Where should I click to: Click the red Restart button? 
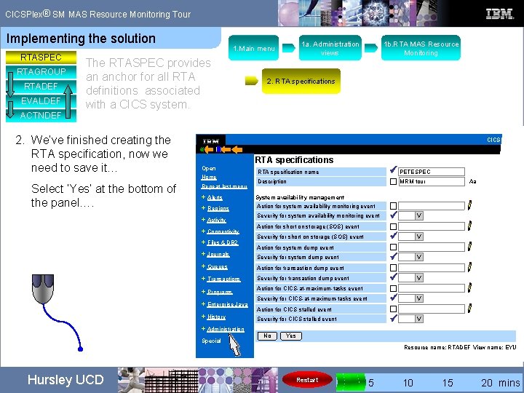point(307,380)
